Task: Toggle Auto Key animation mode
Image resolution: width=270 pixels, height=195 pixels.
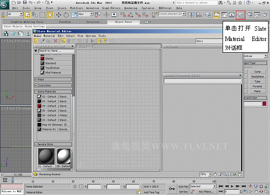Action: 183,186
